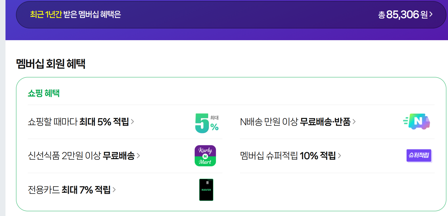Click chevron after 최대 7% 적립
Viewport: 448px width, 216px height.
click(114, 190)
